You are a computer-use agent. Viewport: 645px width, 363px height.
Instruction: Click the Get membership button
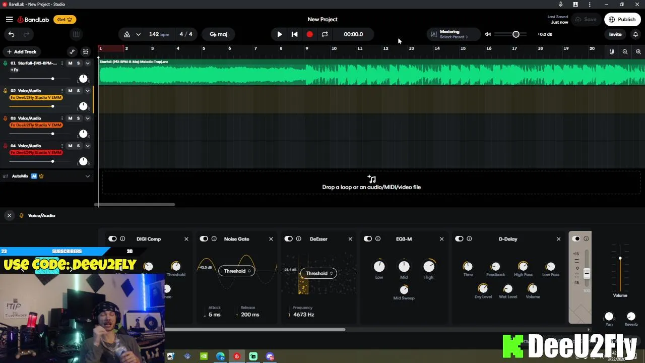point(64,19)
